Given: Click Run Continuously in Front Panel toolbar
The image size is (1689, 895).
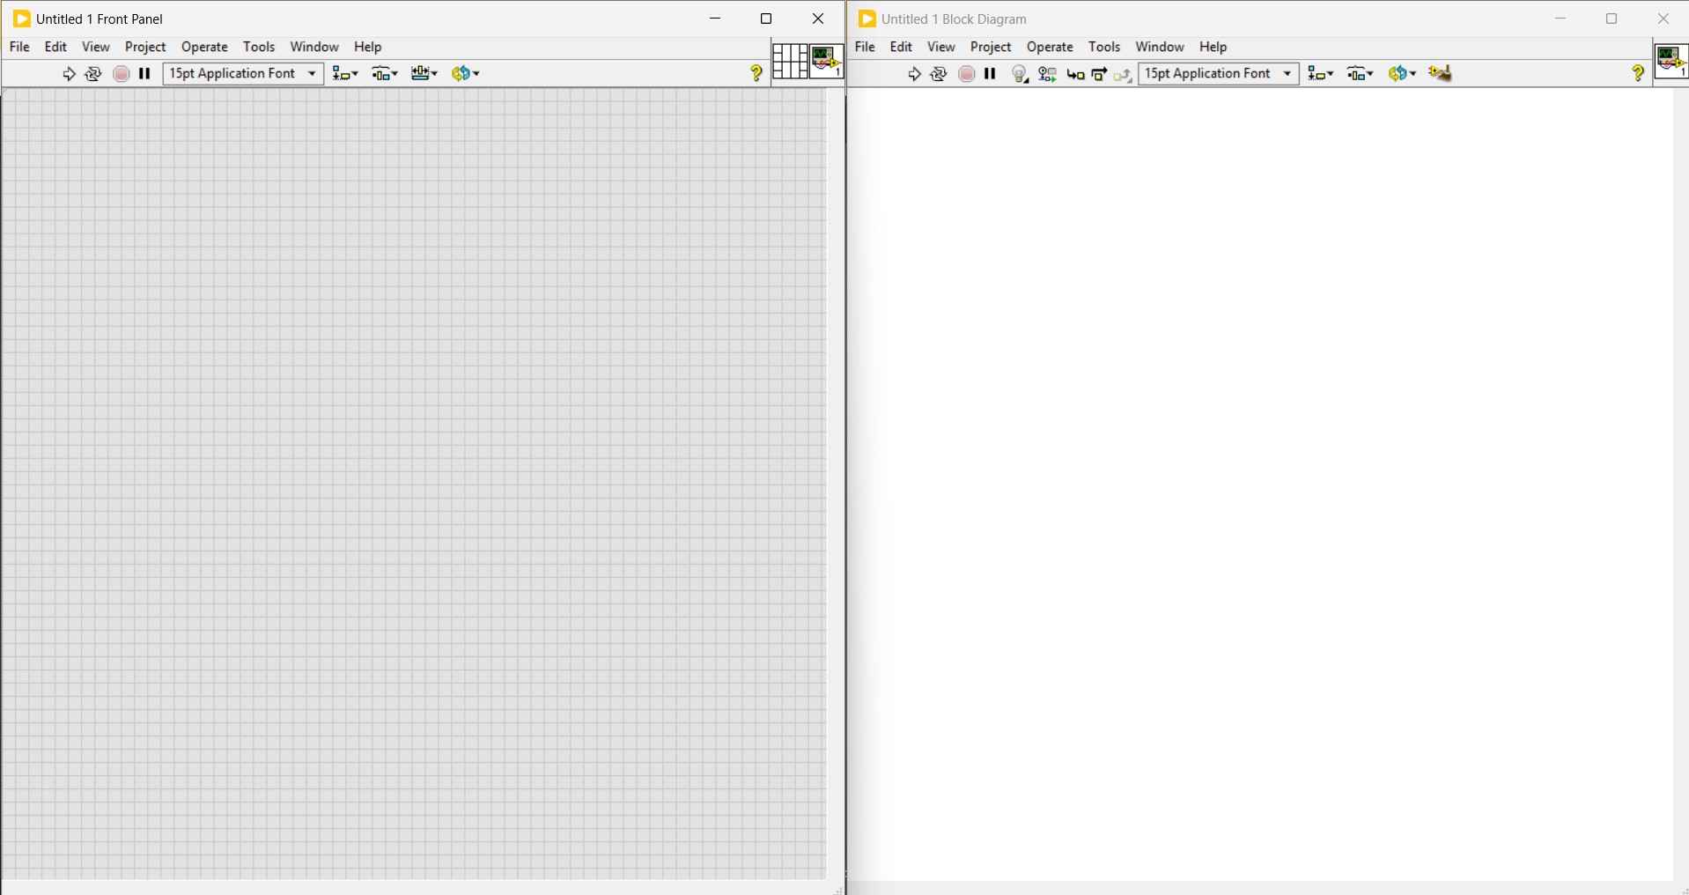Looking at the screenshot, I should [x=93, y=74].
